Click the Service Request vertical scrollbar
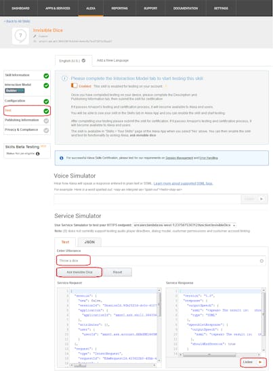 coord(159,305)
